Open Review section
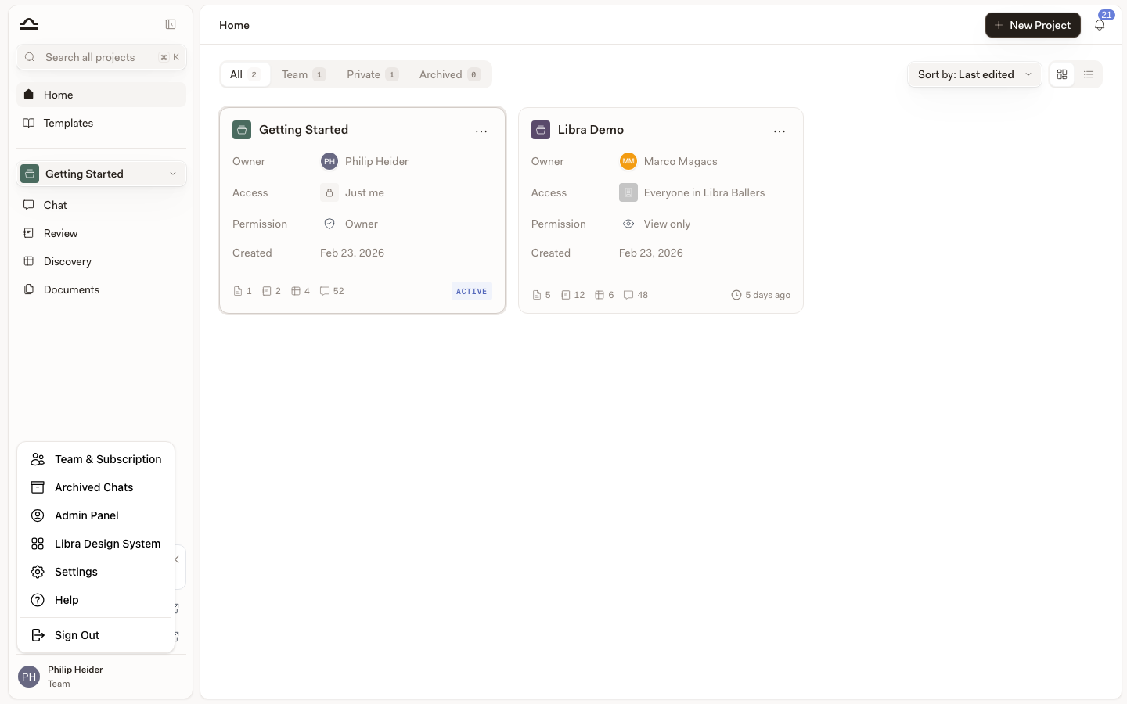 pos(101,233)
